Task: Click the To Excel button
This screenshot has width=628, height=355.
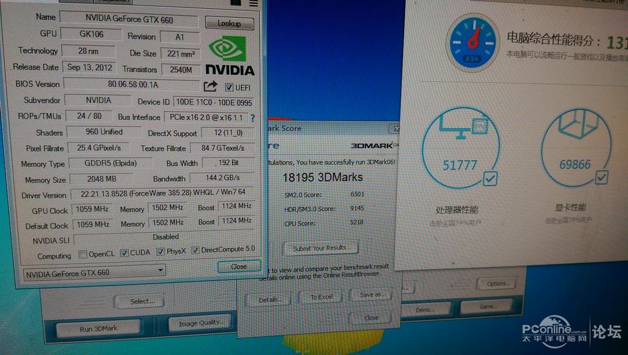Action: pyautogui.click(x=321, y=297)
